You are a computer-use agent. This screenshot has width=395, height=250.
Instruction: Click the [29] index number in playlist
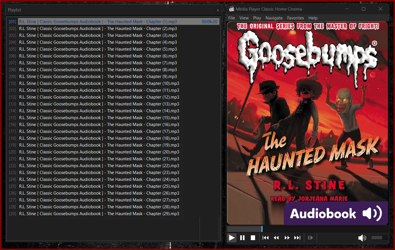[x=12, y=213]
